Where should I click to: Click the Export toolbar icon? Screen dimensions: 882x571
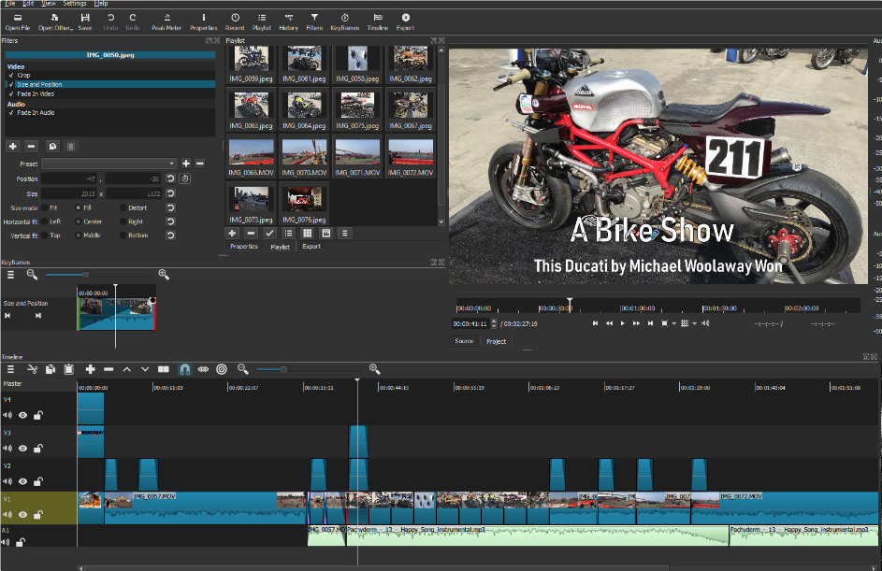[406, 21]
